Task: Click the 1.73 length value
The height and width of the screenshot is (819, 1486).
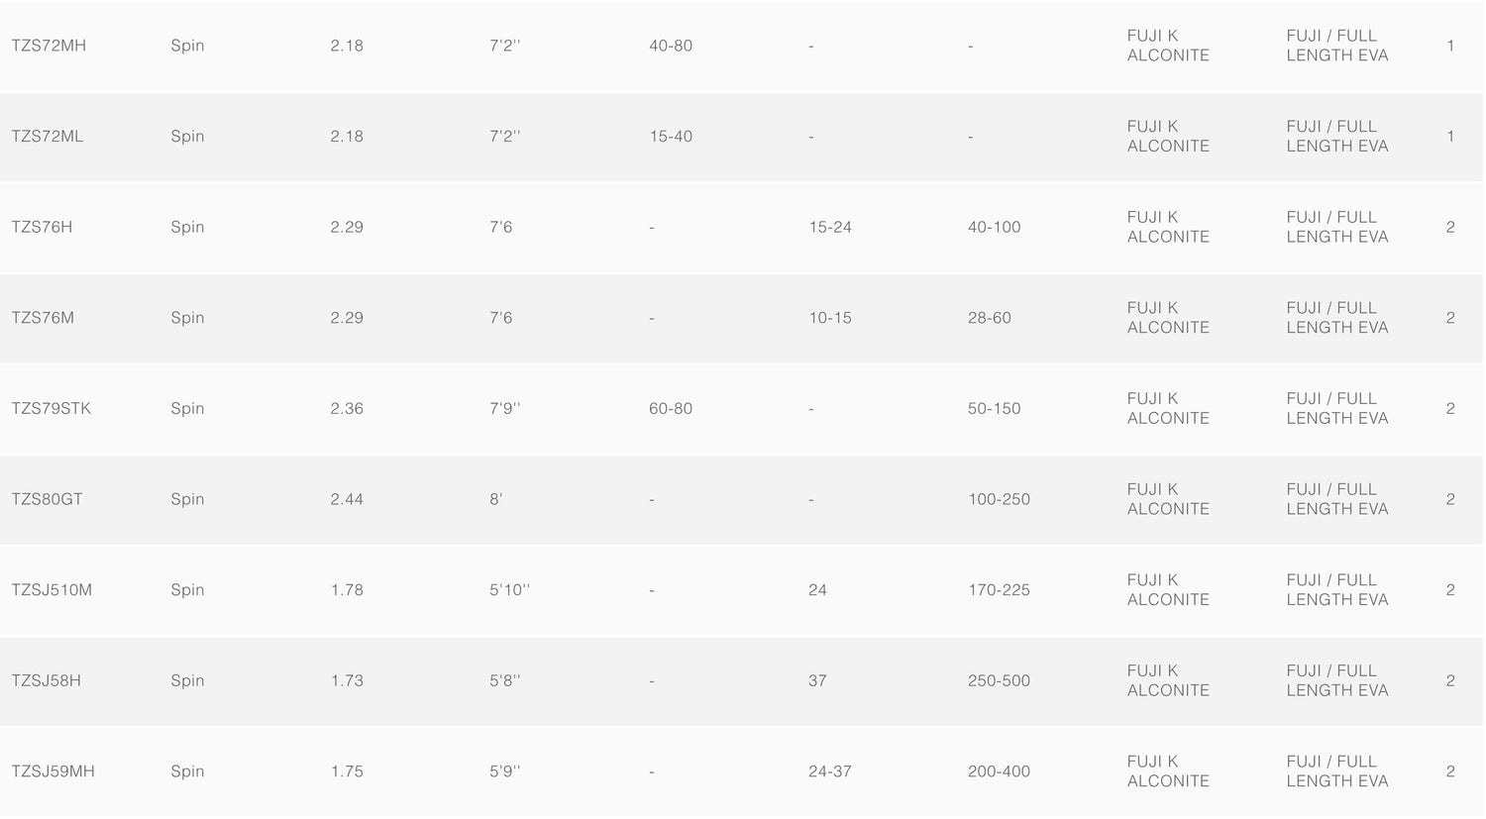Action: click(x=347, y=680)
